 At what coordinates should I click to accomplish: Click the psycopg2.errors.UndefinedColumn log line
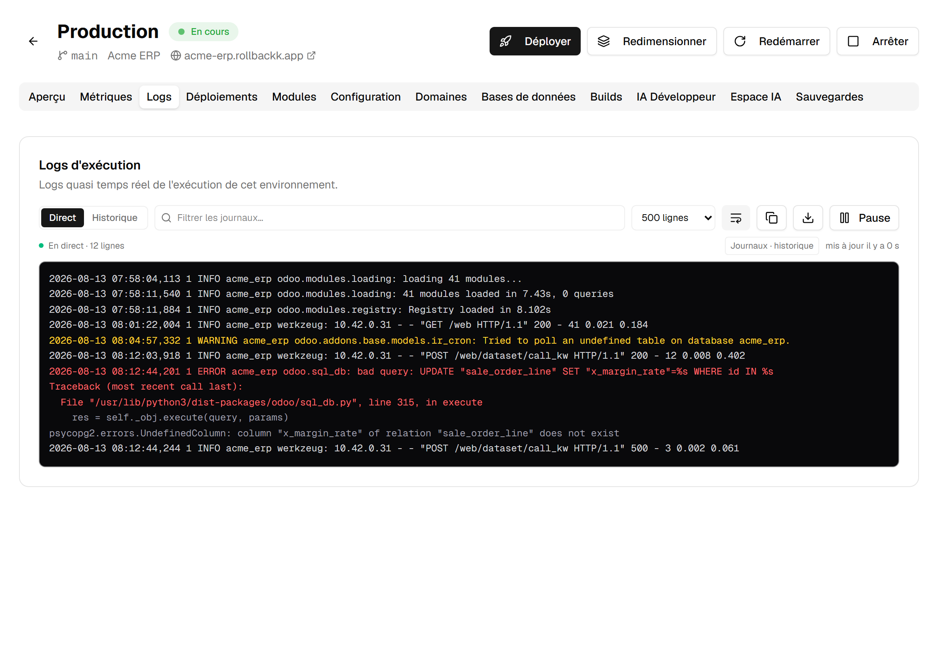click(x=334, y=433)
